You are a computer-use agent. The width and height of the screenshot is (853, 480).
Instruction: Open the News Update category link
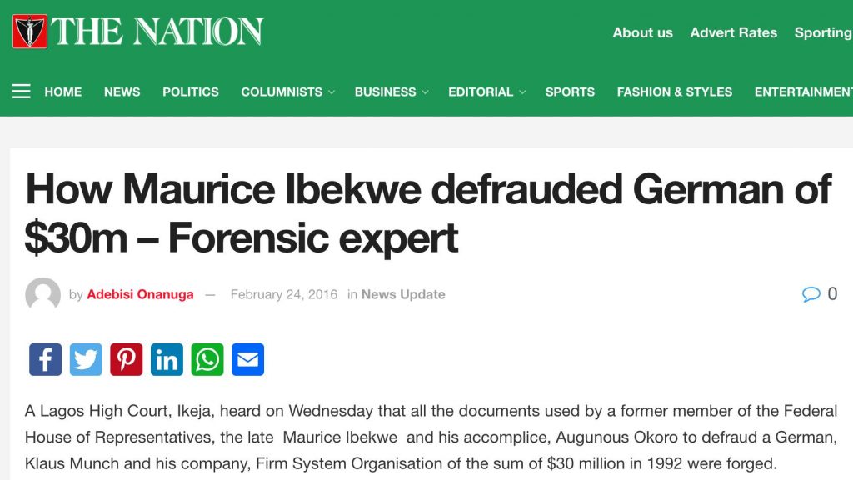[403, 294]
